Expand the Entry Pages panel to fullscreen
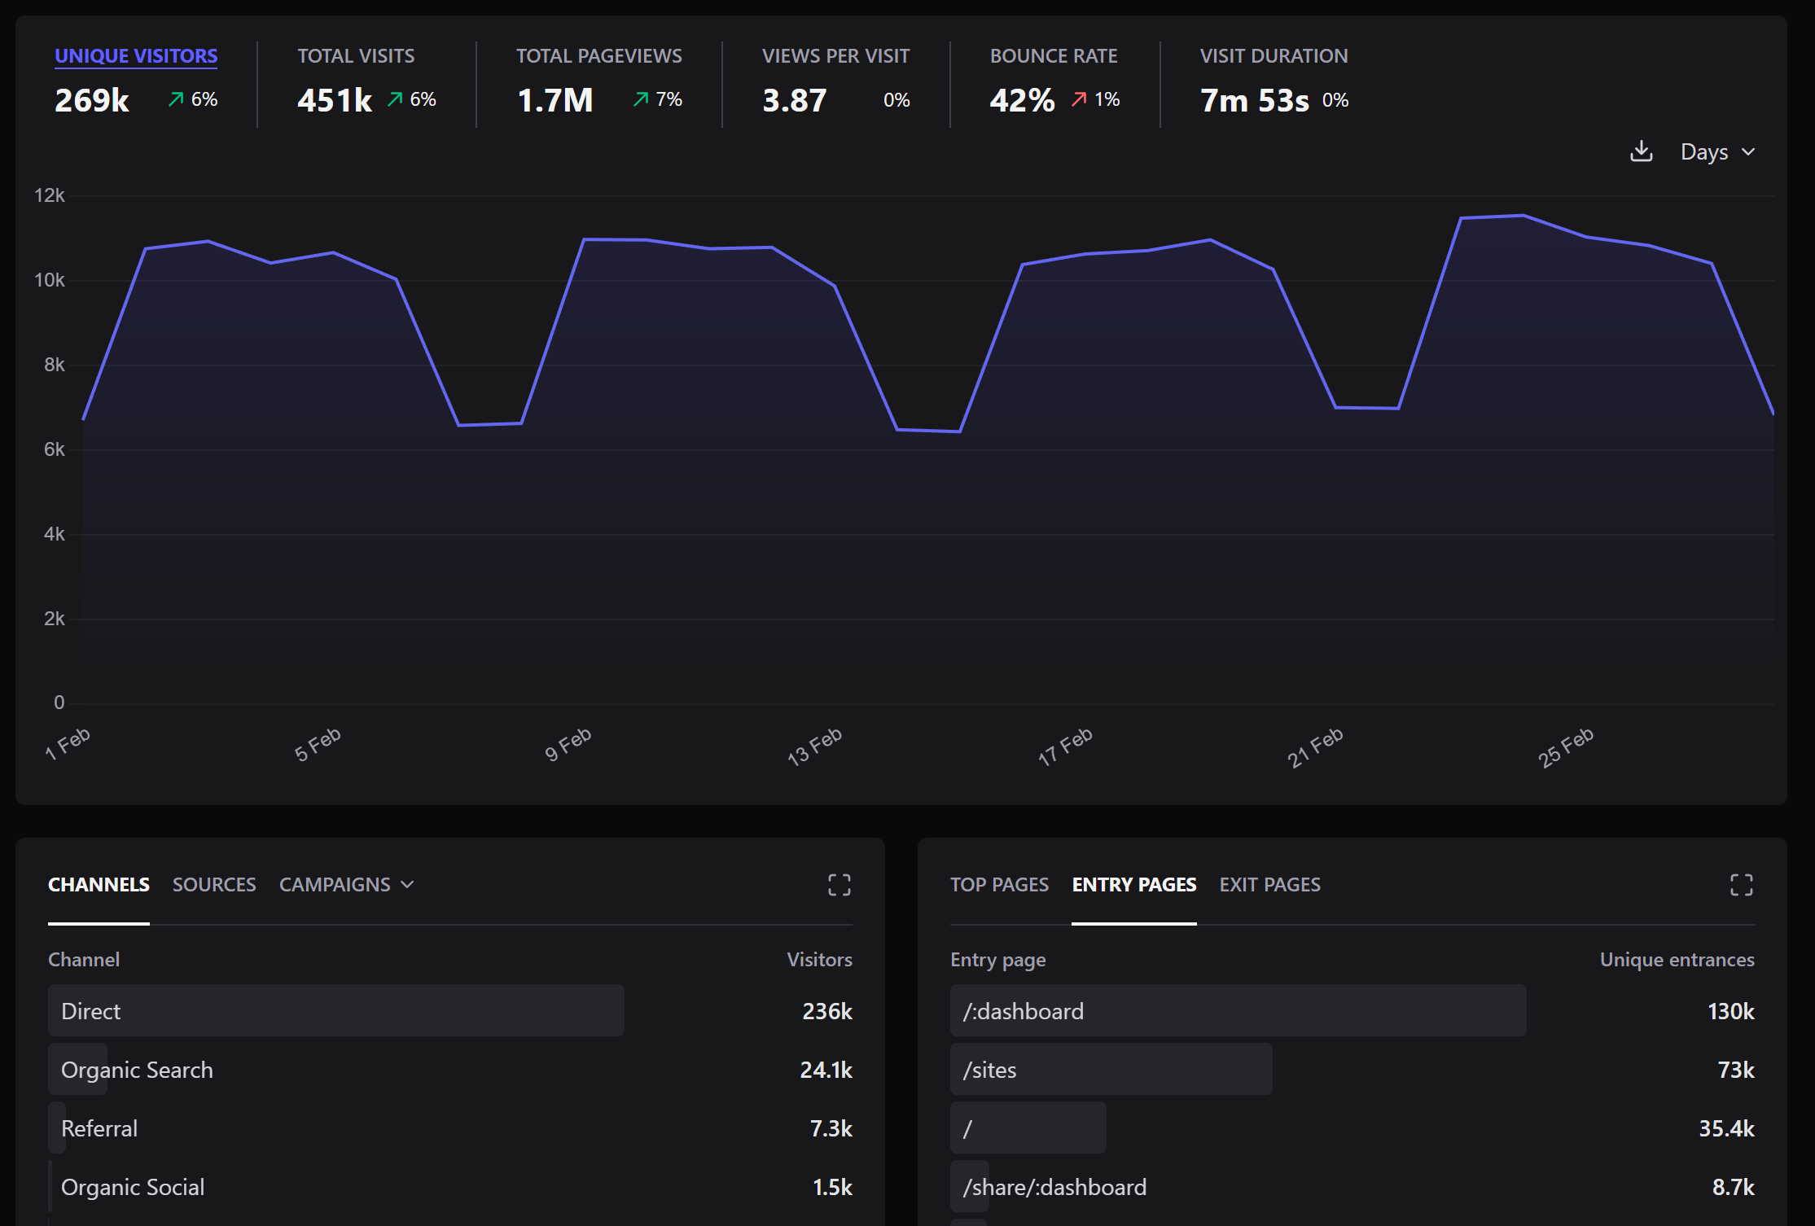 tap(1742, 885)
